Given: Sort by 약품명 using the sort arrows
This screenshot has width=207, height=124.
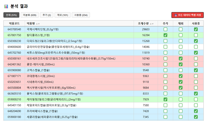Looking at the screenshot, I should 38,24.
